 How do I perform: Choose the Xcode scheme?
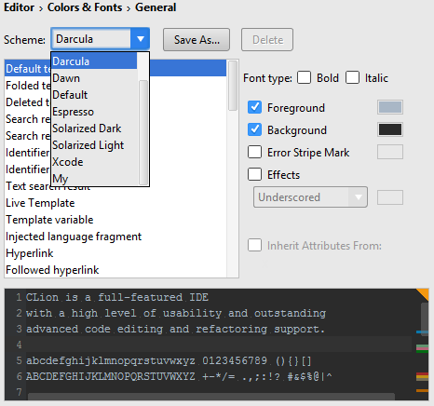pyautogui.click(x=94, y=162)
